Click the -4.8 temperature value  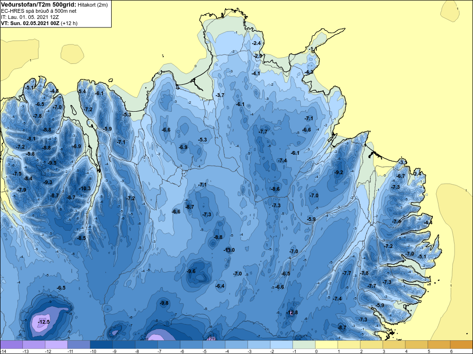tap(54, 91)
